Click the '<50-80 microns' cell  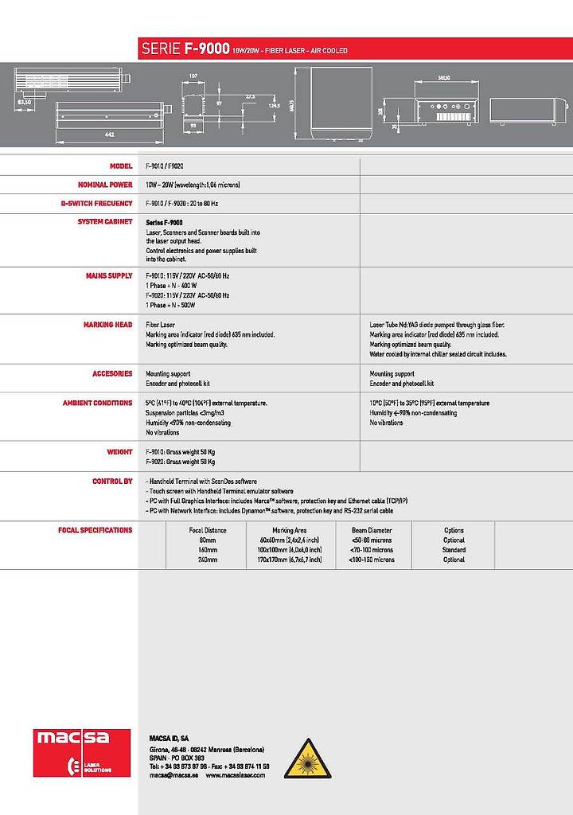tap(372, 540)
